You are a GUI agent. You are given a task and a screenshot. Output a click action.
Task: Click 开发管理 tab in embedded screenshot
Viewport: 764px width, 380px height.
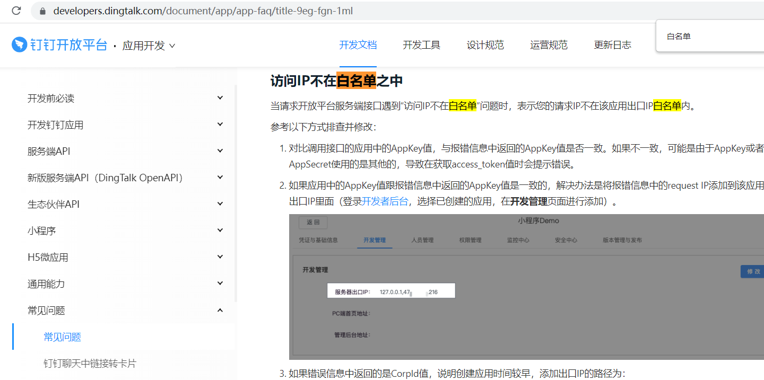pyautogui.click(x=375, y=240)
